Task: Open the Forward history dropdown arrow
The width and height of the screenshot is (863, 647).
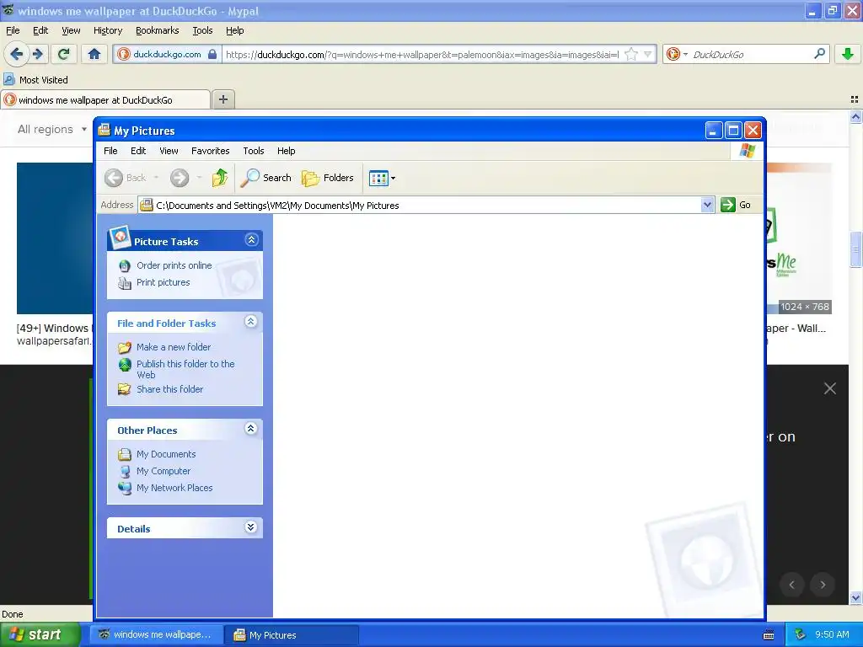Action: [199, 178]
